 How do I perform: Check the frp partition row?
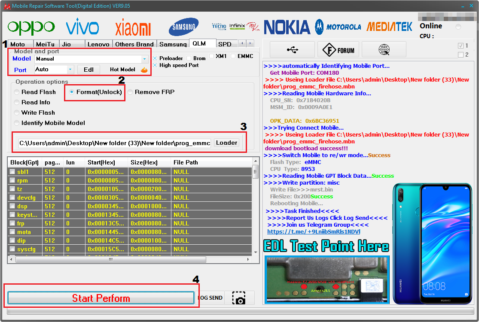tap(12, 223)
